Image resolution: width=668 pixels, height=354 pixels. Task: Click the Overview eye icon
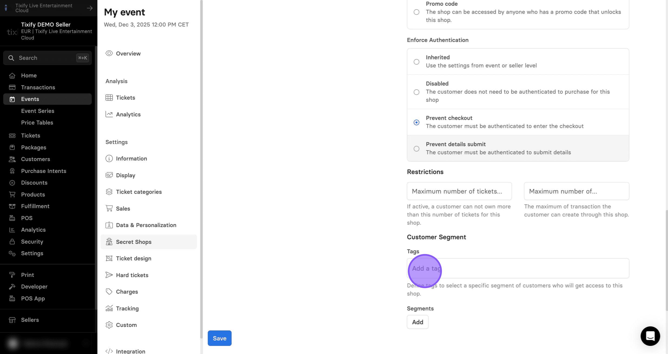tap(109, 53)
